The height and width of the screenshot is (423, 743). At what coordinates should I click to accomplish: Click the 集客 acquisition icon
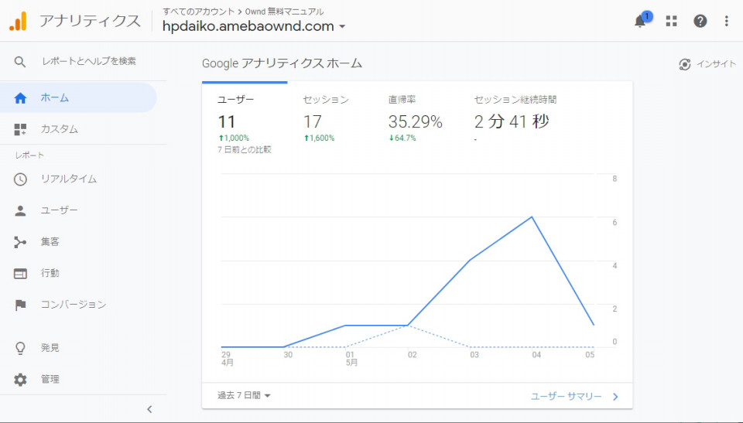click(x=20, y=242)
